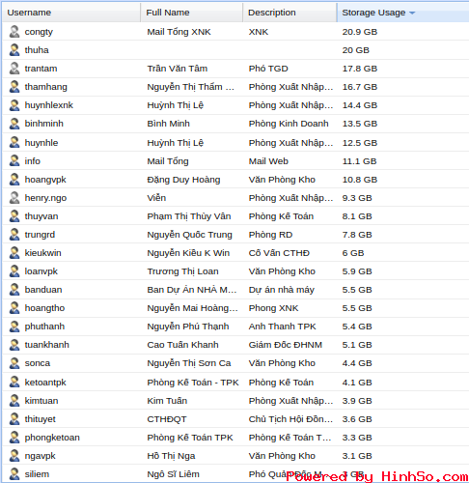This screenshot has height=483, width=469.
Task: Click the Phạm Thị Thủy Vân name cell
Action: [189, 216]
